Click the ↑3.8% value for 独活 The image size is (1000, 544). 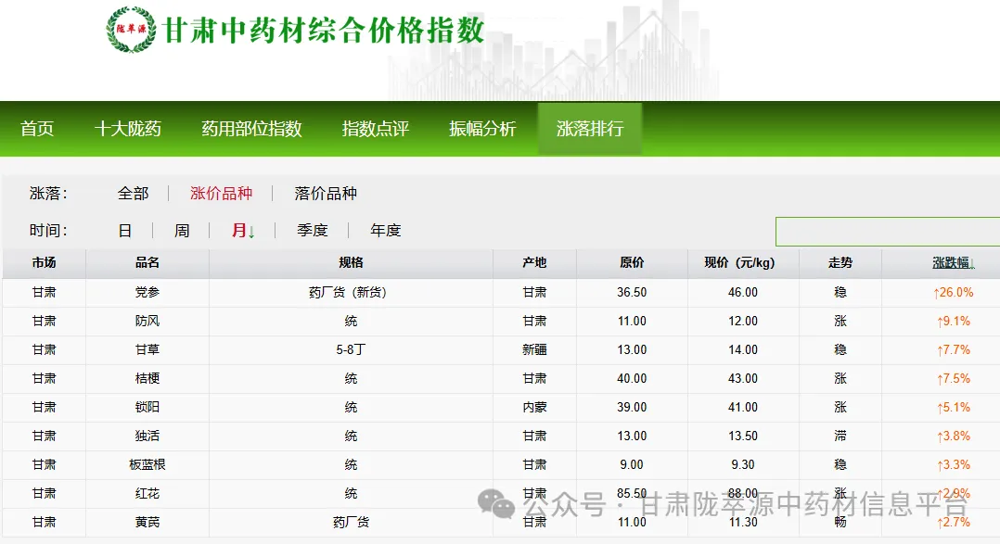point(954,436)
